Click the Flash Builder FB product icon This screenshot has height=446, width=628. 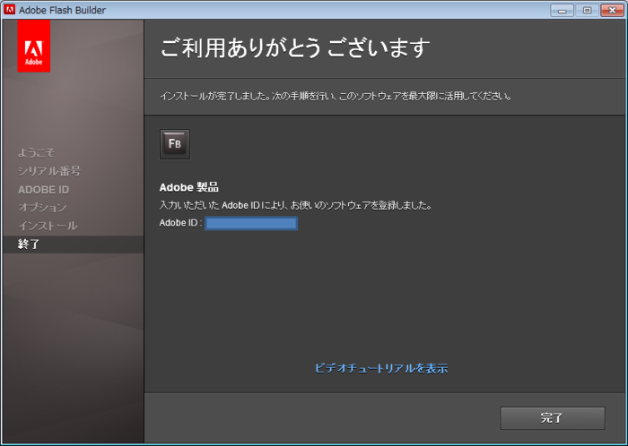pos(175,144)
